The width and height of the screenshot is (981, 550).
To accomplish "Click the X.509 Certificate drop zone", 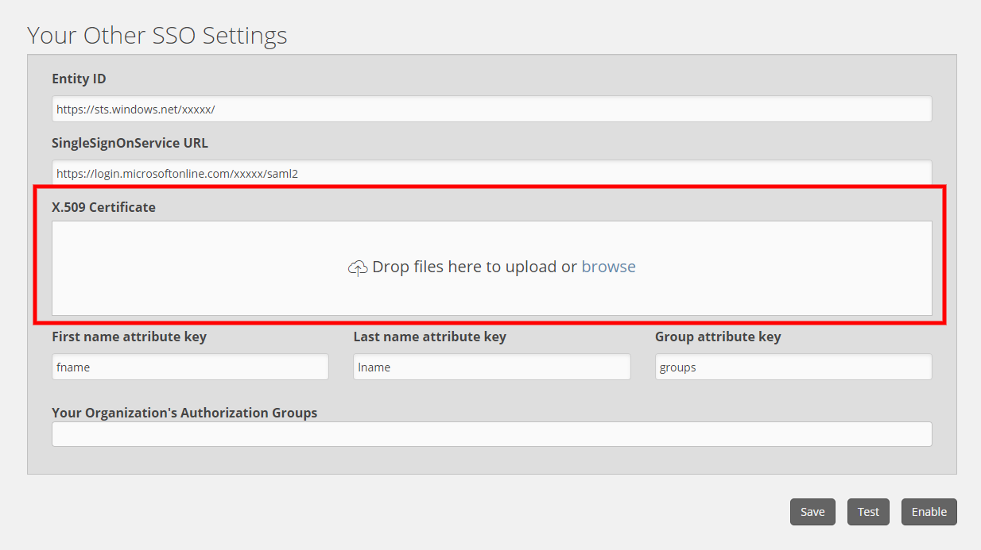I will pos(491,268).
